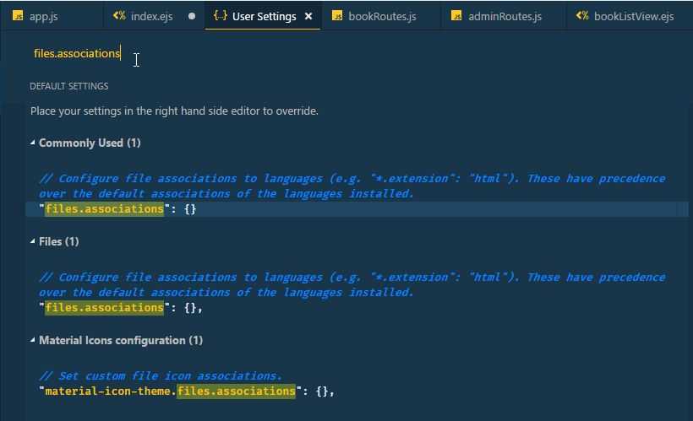
Task: Click files.associations setting under Files group
Action: point(104,308)
